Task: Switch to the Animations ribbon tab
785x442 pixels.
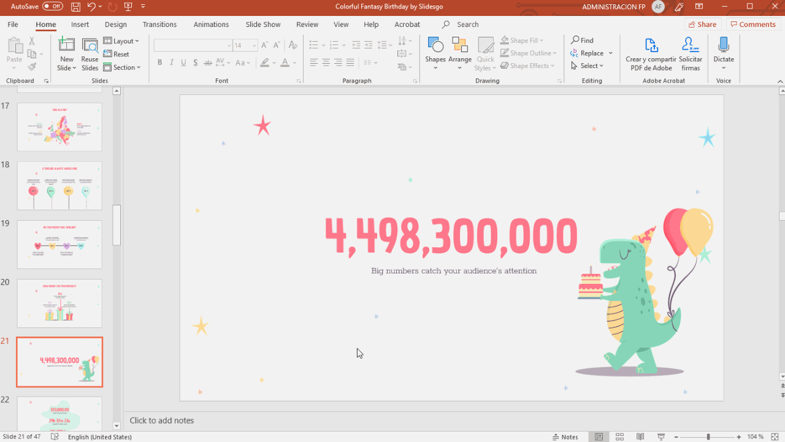Action: 211,24
